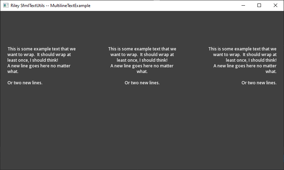Screen dimensions: 284x170
Task: Click first line of the right-aligned text block
Action: tap(242, 49)
